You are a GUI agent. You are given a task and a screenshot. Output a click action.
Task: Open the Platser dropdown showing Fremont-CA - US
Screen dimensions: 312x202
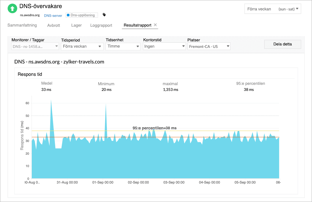(x=209, y=46)
